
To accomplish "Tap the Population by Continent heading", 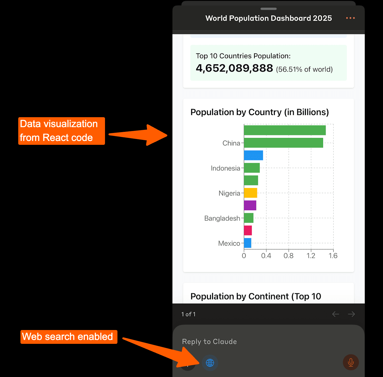I will click(256, 296).
